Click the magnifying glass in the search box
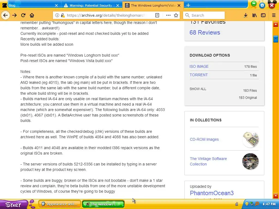Image resolution: width=279 pixels, height=209 pixels. (x=187, y=15)
